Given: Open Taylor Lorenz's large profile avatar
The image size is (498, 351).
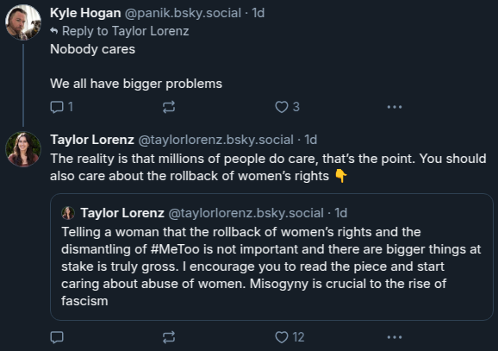Looking at the screenshot, I should 23,149.
